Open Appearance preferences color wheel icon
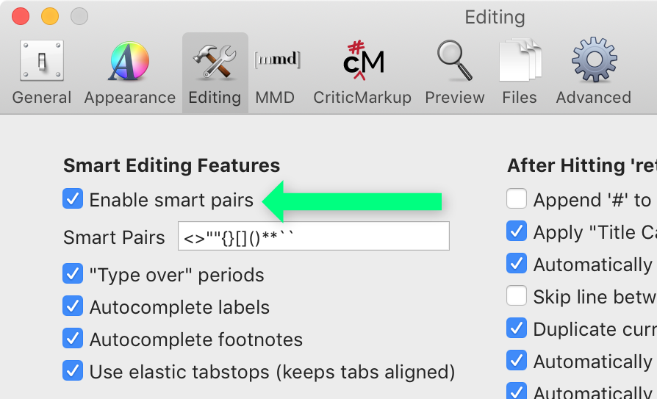Screen dimensions: 657x399 tap(129, 61)
